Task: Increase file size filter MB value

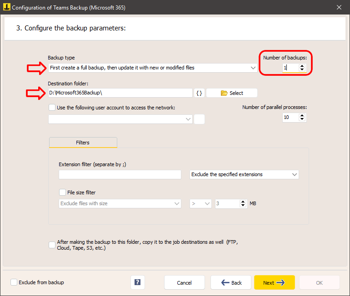Action: click(x=243, y=202)
